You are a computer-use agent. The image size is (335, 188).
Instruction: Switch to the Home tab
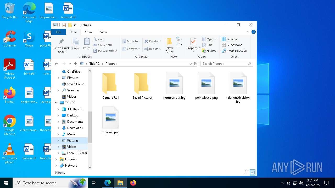74,32
